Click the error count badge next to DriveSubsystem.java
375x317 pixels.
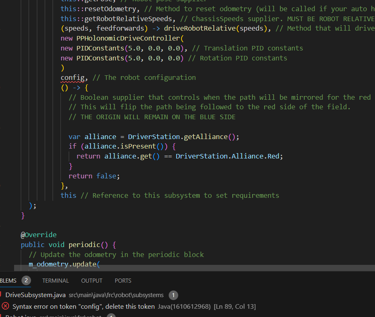click(173, 295)
